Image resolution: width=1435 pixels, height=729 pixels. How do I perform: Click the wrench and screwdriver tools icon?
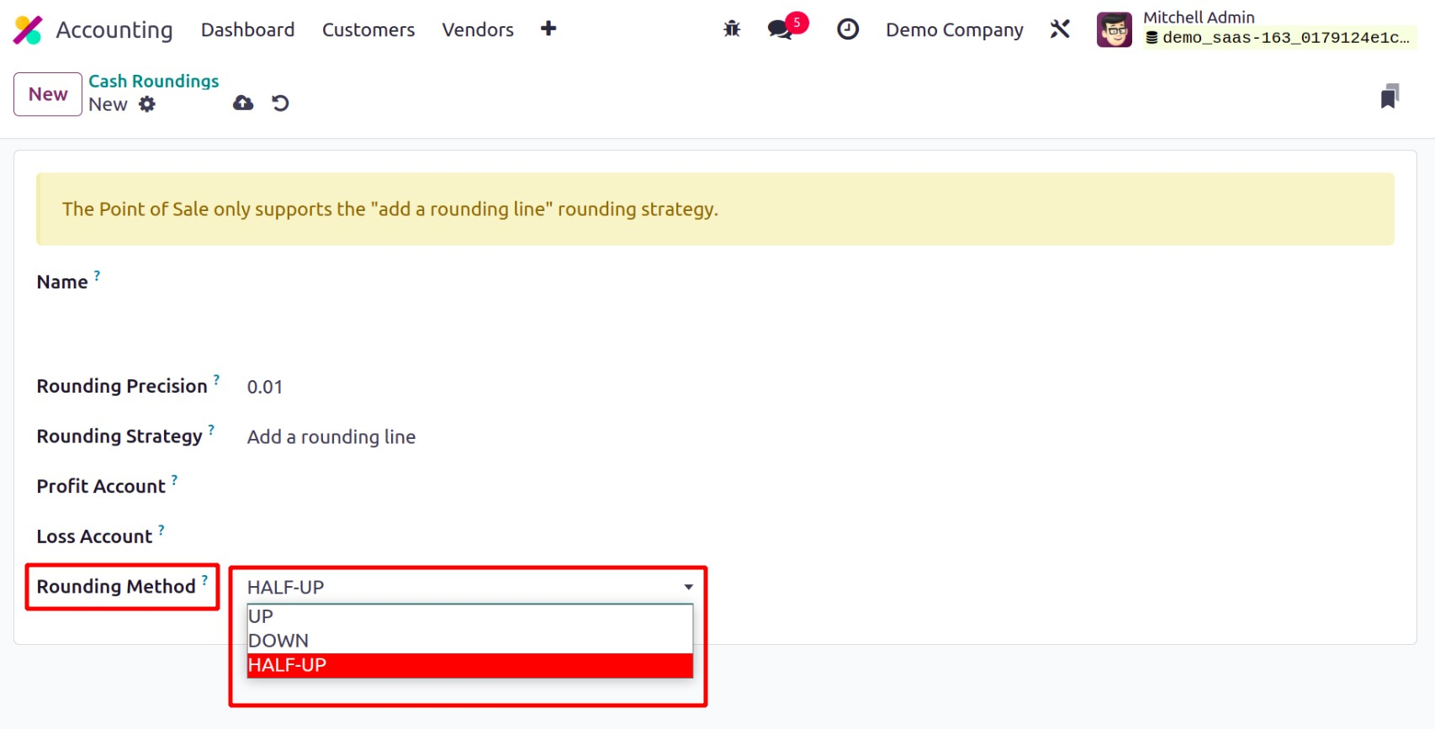pos(1060,29)
